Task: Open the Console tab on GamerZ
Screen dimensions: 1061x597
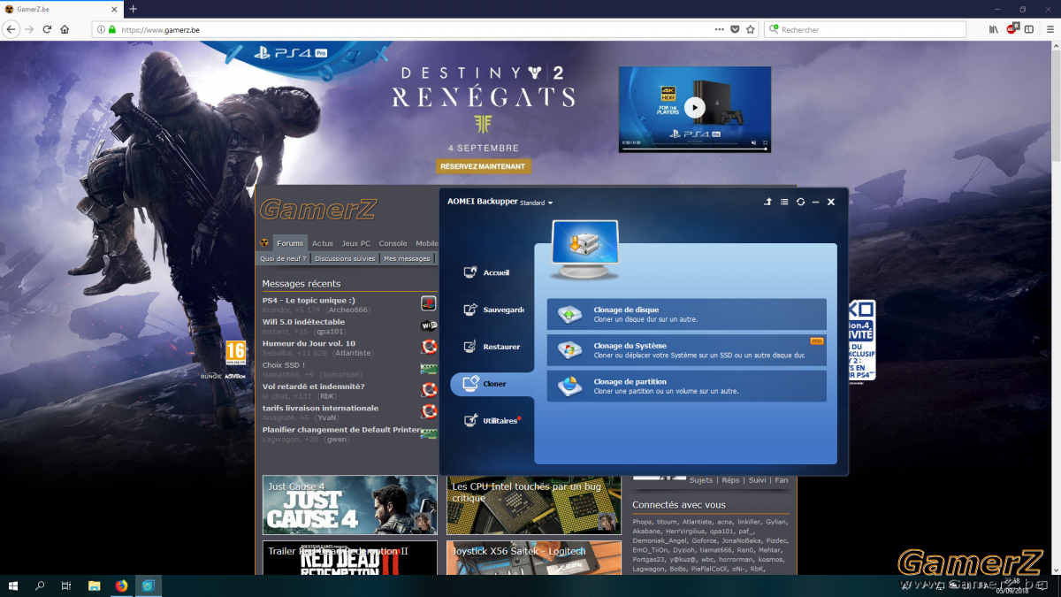Action: tap(393, 243)
